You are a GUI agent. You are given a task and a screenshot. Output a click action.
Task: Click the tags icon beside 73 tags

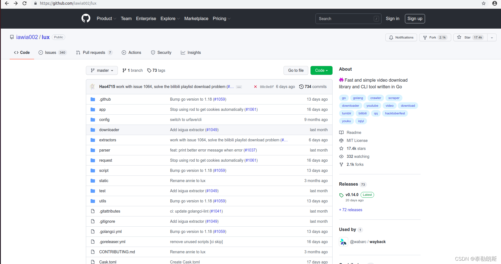[149, 70]
